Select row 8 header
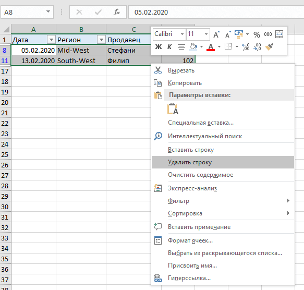The image size is (304, 290). click(5, 50)
